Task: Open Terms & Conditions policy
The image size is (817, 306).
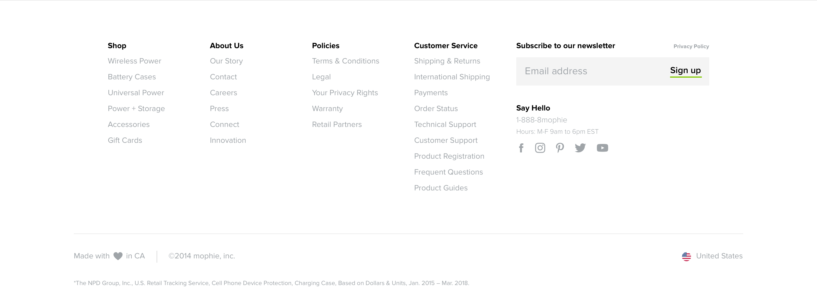Action: point(346,61)
